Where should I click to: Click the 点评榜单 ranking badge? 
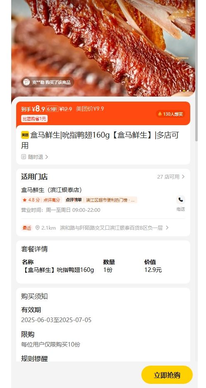pyautogui.click(x=101, y=200)
